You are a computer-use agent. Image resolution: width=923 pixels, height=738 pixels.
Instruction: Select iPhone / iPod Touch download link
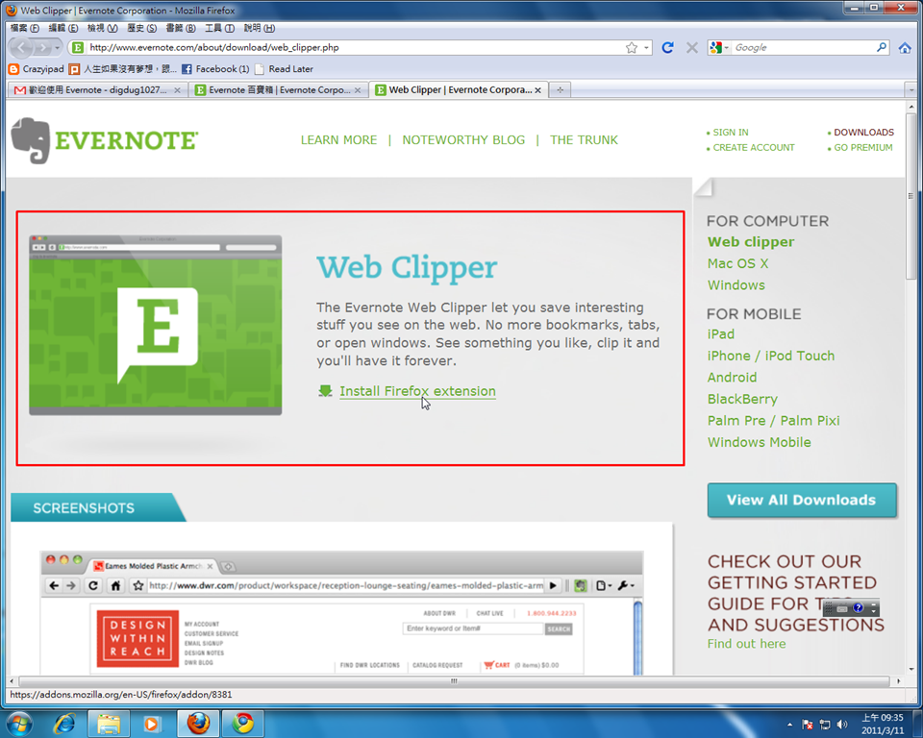click(x=770, y=357)
